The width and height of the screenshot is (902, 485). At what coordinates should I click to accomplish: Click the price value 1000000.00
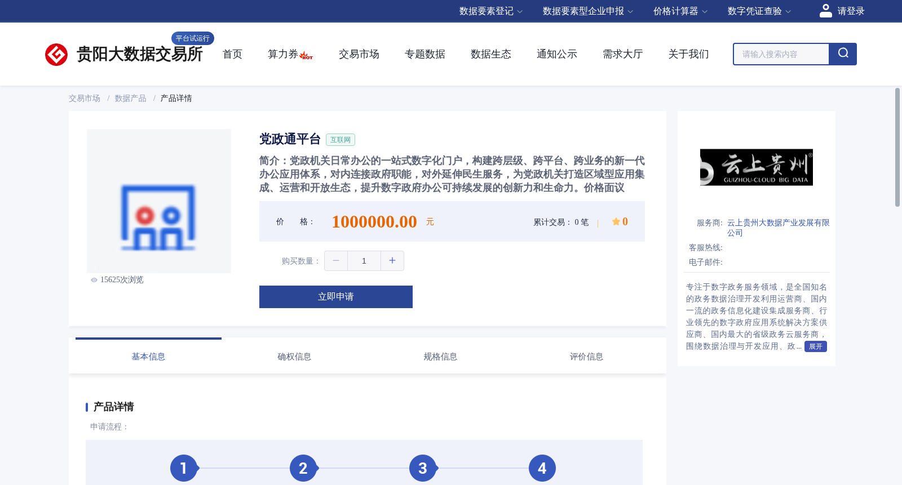point(374,222)
